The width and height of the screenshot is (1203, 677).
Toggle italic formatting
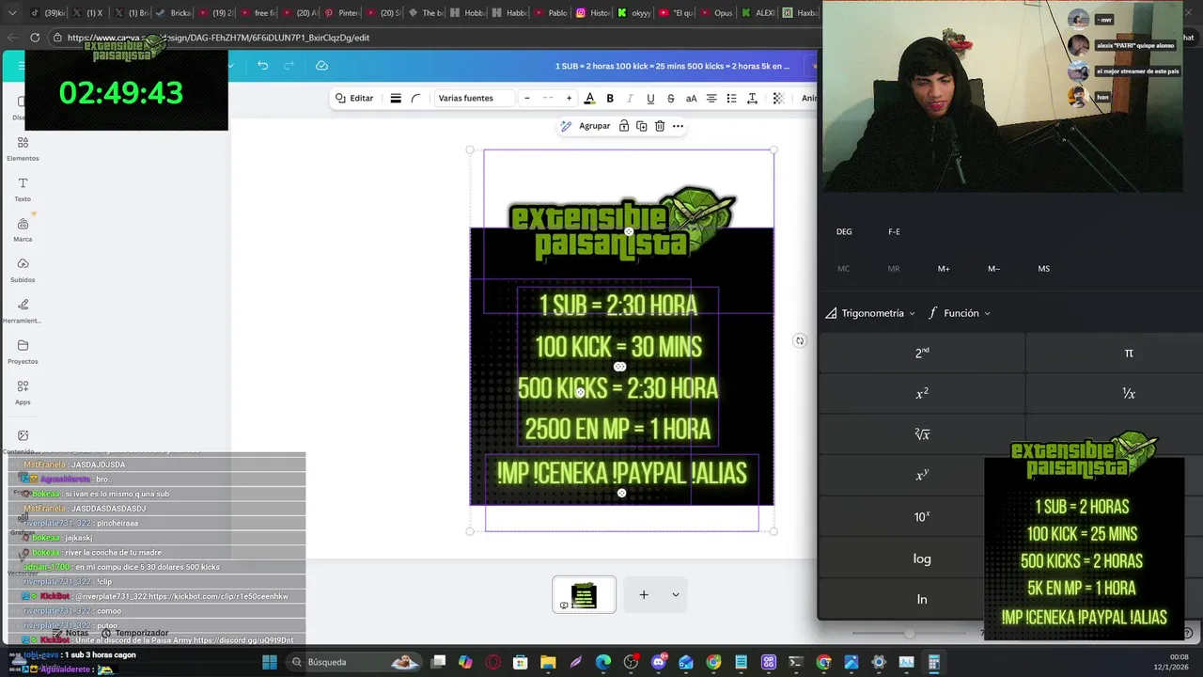tap(630, 99)
